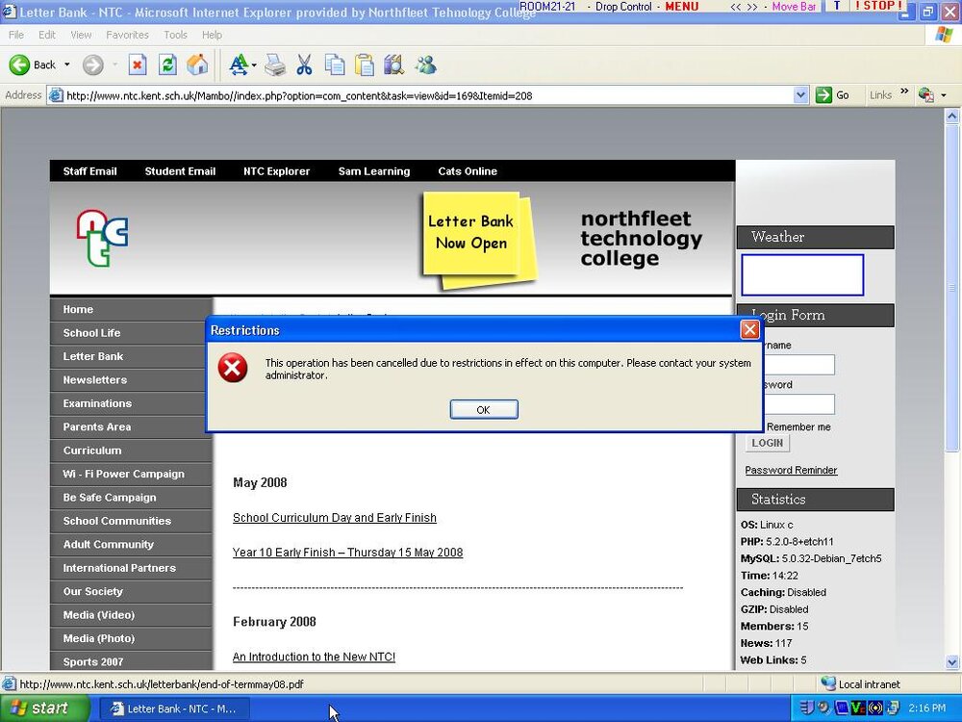The image size is (962, 722).
Task: Select Home in the sidebar menu
Action: pos(131,309)
